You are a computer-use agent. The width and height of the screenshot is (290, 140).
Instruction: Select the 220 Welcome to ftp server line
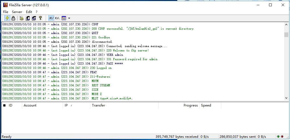pyautogui.click(x=76, y=50)
